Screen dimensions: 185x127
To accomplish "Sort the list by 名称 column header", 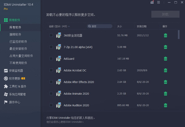I will coord(59,27).
